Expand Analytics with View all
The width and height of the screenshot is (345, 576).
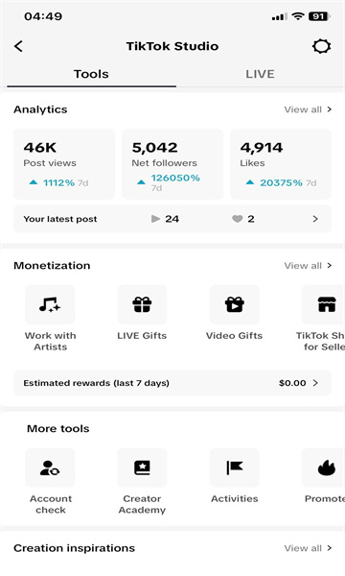[x=308, y=109]
